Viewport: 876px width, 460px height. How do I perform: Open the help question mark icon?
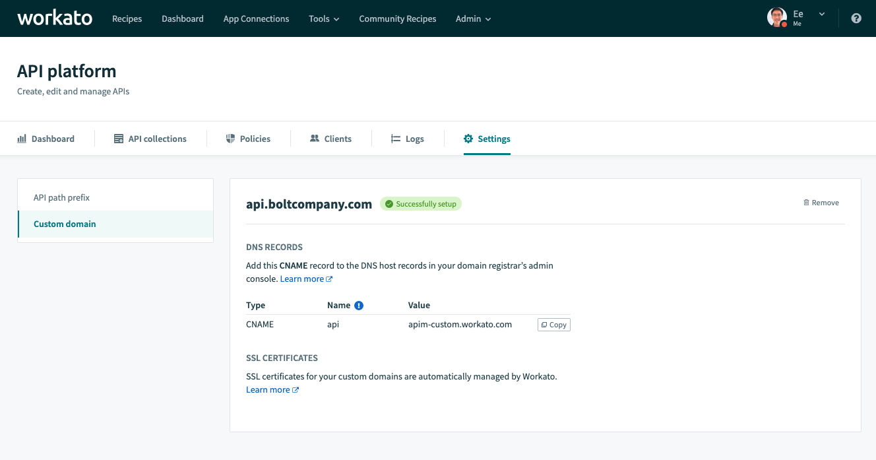point(856,18)
